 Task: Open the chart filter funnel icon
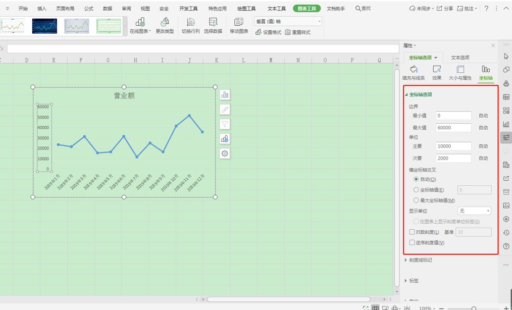click(224, 124)
